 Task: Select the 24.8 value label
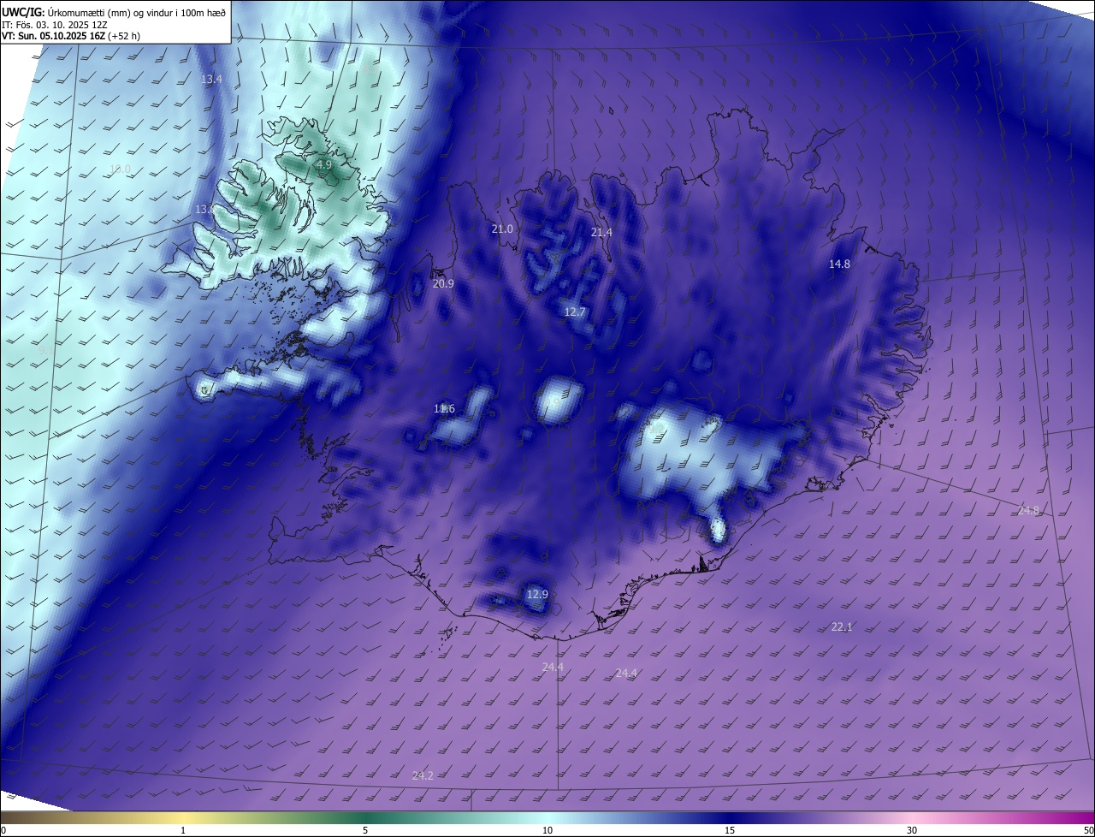click(x=1028, y=511)
